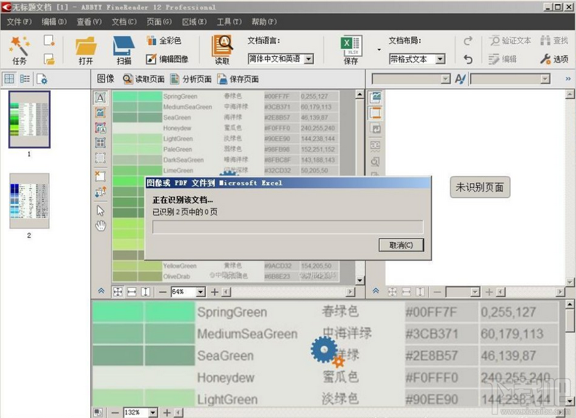Select the picture region tool
Viewport: 576px width, 418px height.
pyautogui.click(x=100, y=113)
